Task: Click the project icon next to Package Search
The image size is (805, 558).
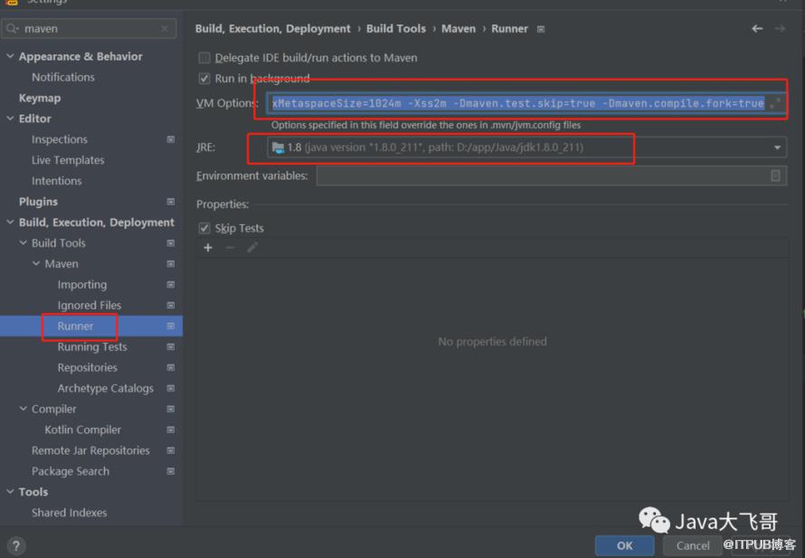Action: tap(170, 471)
